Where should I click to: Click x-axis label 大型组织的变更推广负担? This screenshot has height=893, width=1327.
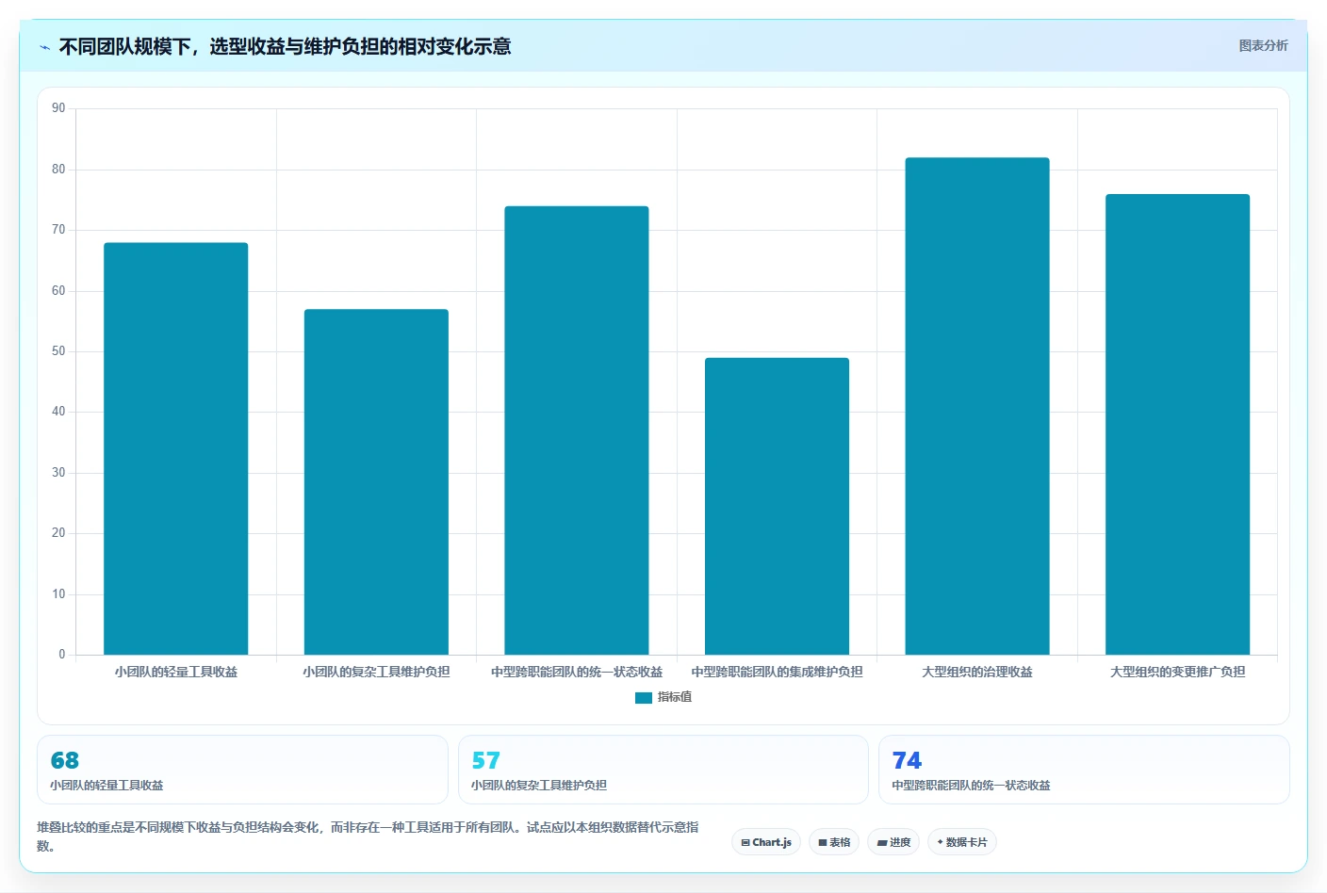pos(1177,672)
